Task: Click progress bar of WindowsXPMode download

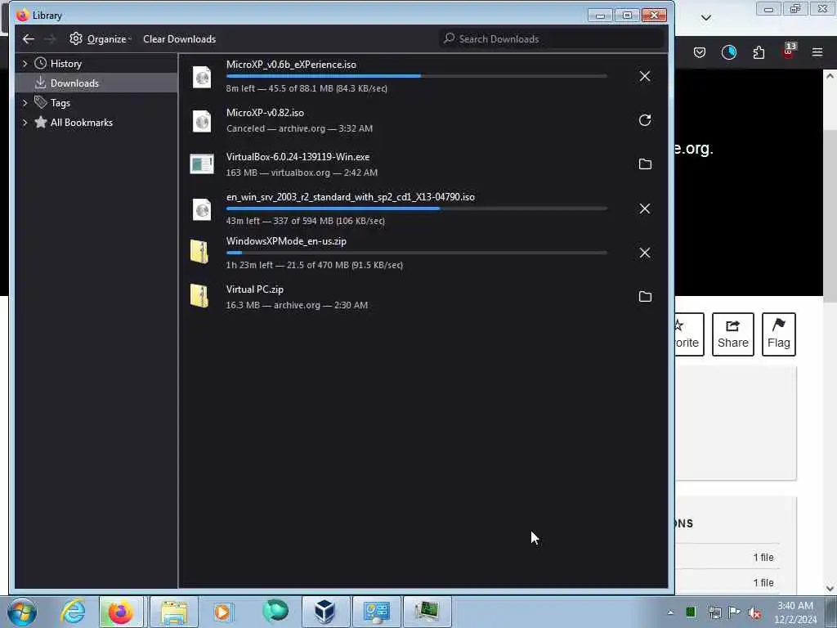Action: [x=416, y=253]
